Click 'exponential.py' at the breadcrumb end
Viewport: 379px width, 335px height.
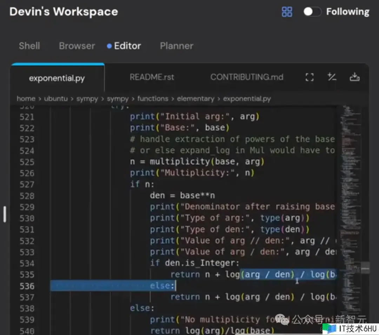(x=247, y=99)
